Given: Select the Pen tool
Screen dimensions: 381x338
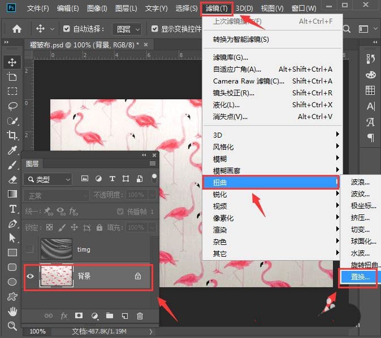Looking at the screenshot, I should pyautogui.click(x=12, y=223).
